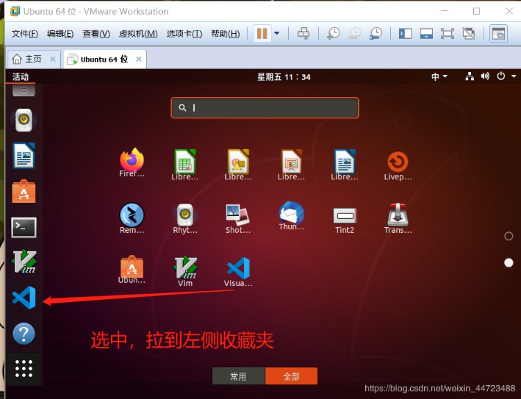
Task: Open the 查看(V) menu
Action: [96, 33]
